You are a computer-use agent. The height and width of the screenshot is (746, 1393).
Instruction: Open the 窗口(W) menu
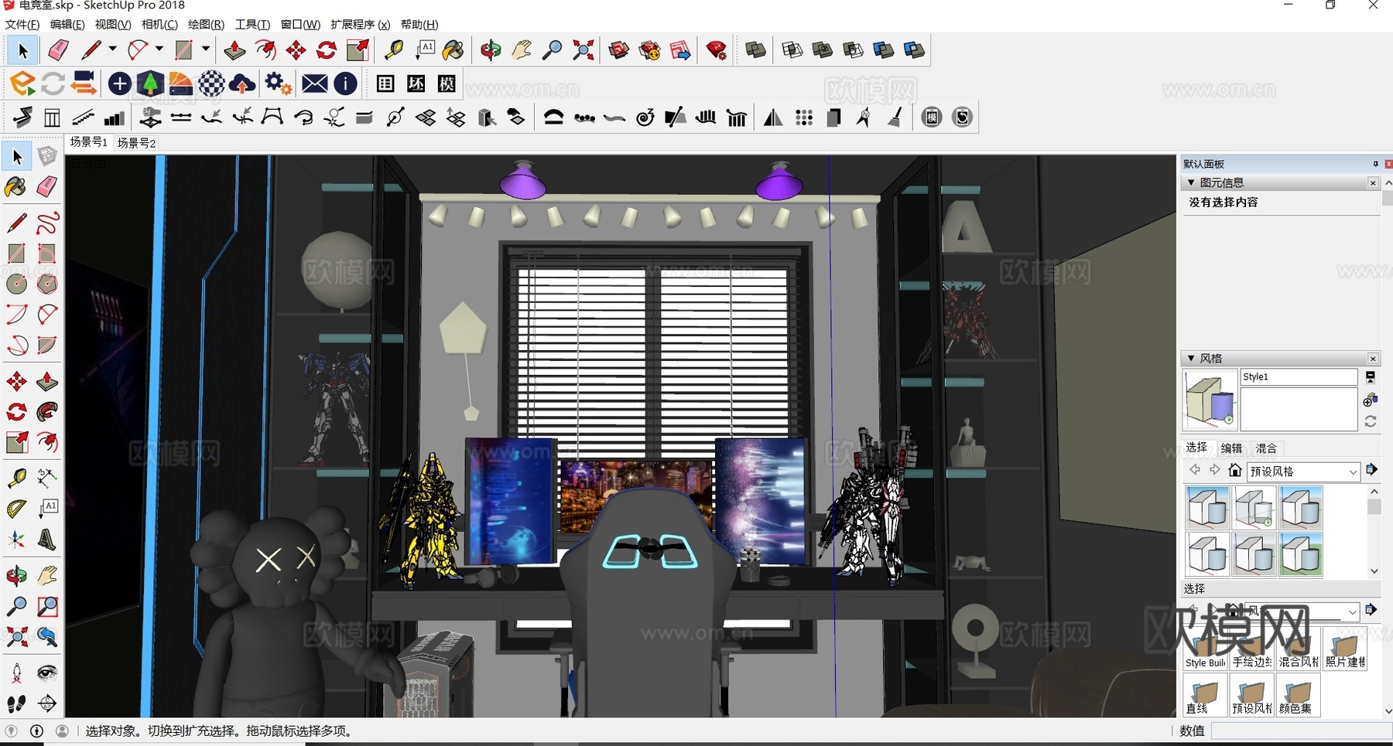click(300, 25)
